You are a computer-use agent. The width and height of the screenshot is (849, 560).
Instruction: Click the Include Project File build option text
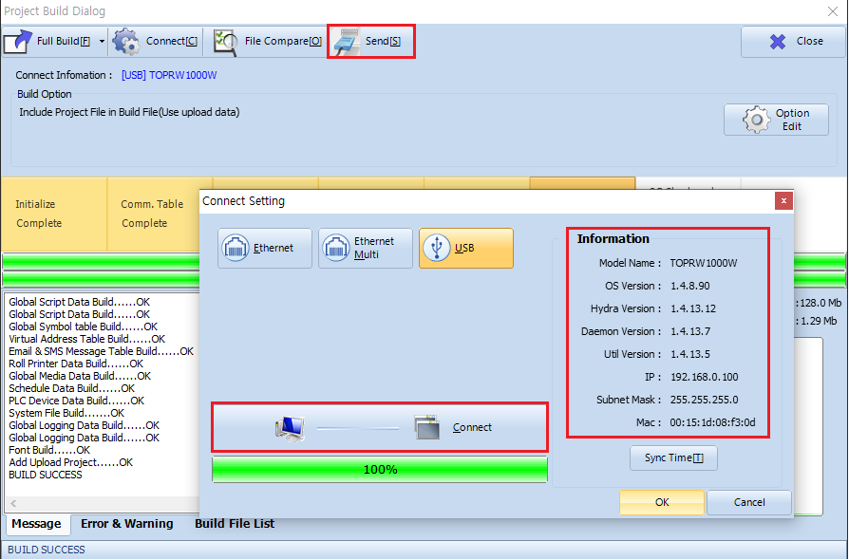129,113
